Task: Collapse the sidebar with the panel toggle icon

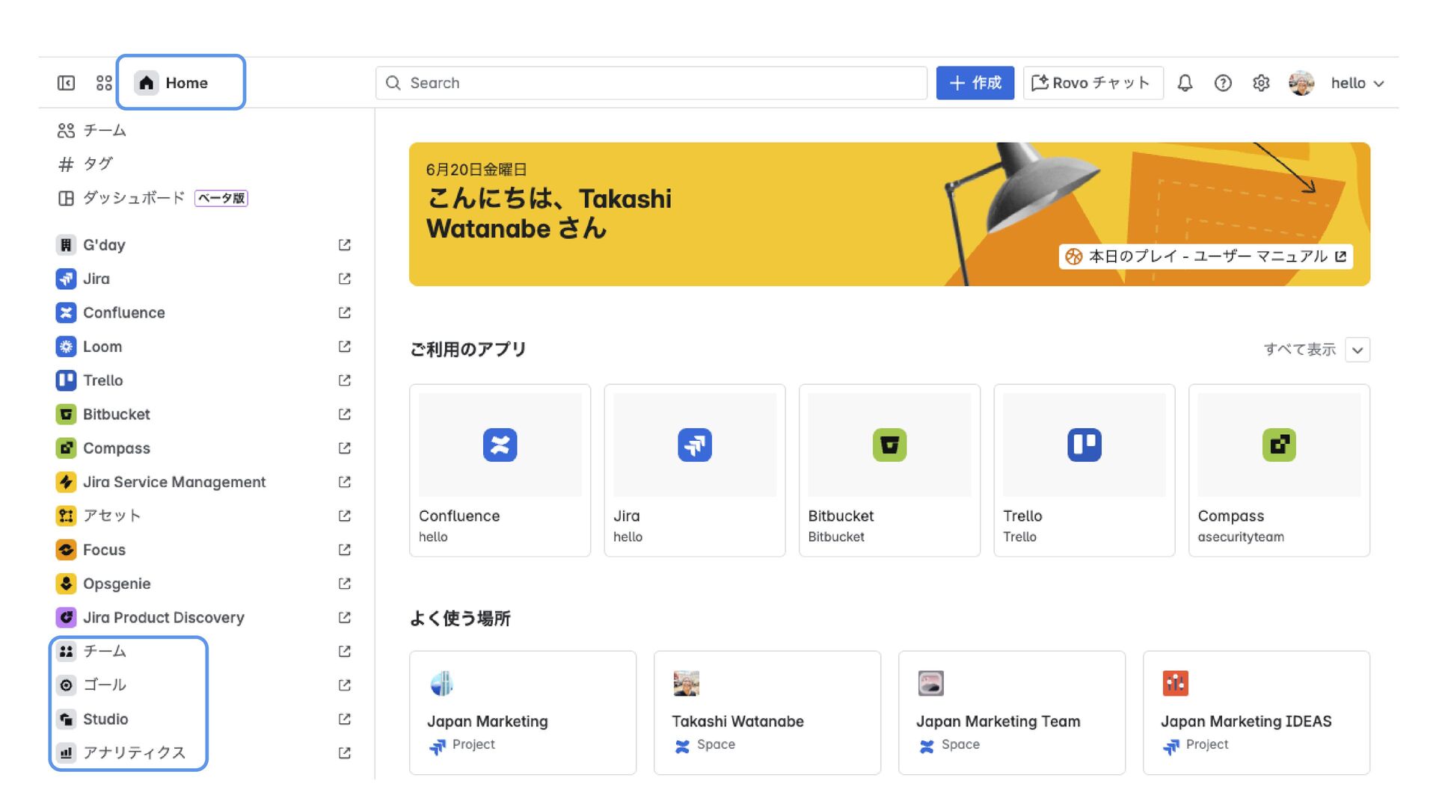Action: [x=66, y=83]
